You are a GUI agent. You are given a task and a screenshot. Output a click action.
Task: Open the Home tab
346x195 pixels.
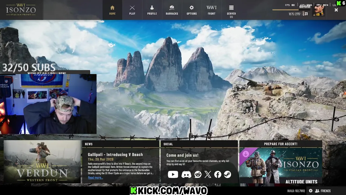click(x=112, y=10)
